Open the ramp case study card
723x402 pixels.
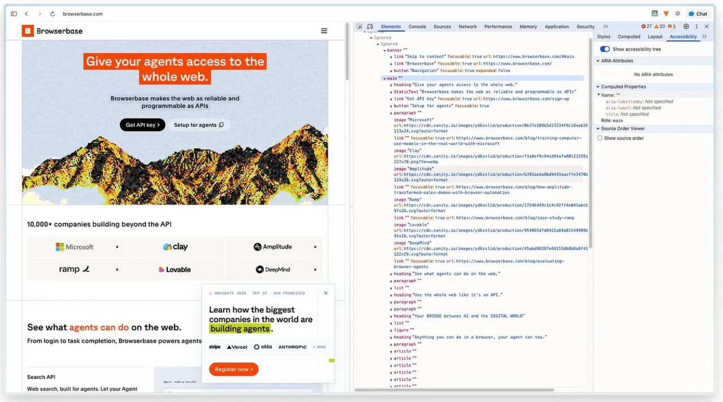(x=76, y=269)
